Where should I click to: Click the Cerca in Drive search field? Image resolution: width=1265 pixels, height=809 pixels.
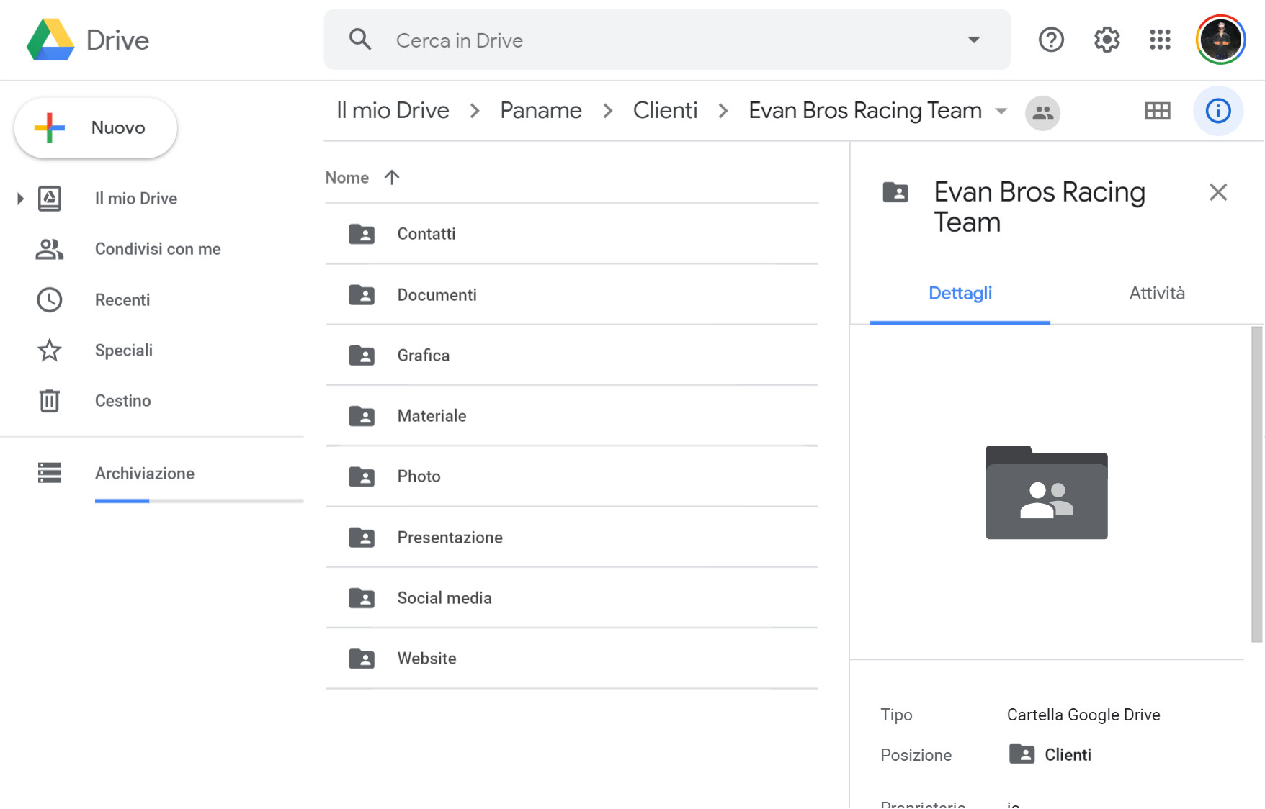pos(667,40)
